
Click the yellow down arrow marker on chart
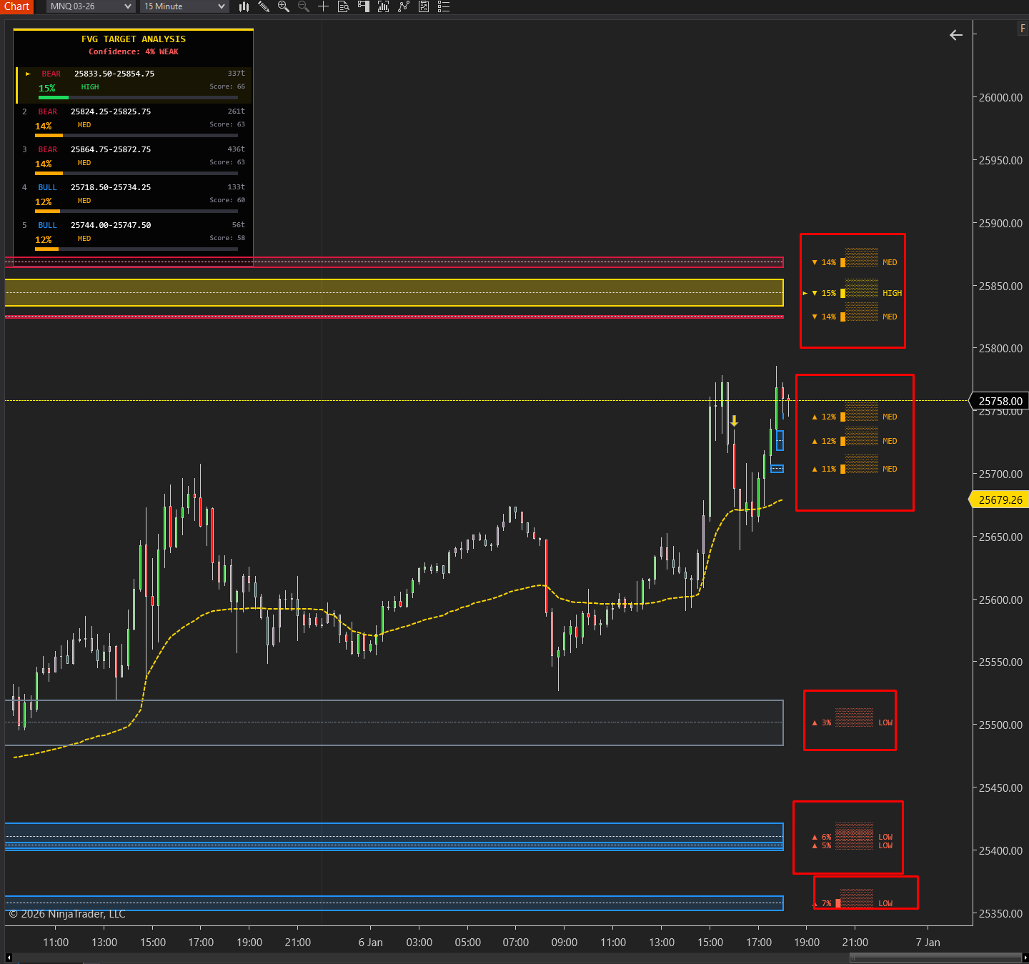click(x=734, y=421)
